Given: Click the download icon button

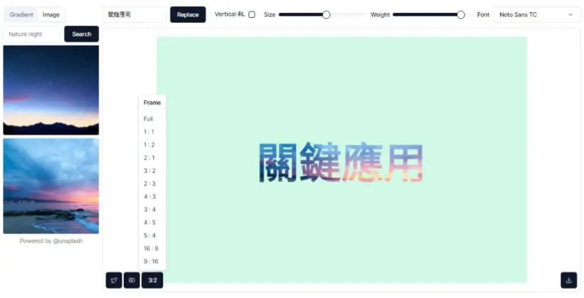Looking at the screenshot, I should (x=569, y=280).
